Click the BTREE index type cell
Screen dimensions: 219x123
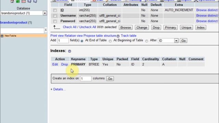tap(94, 65)
